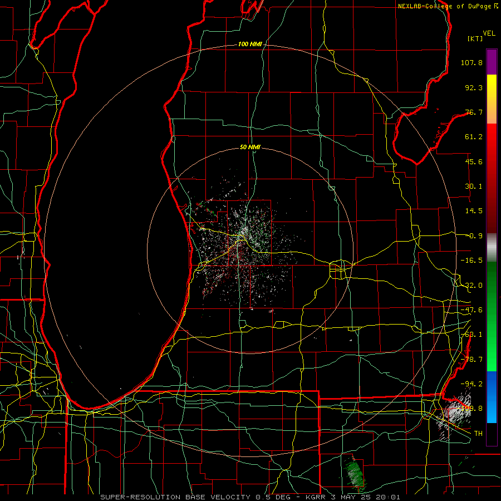Select the -63.1 velocity scale value
The height and width of the screenshot is (501, 501).
pyautogui.click(x=471, y=335)
